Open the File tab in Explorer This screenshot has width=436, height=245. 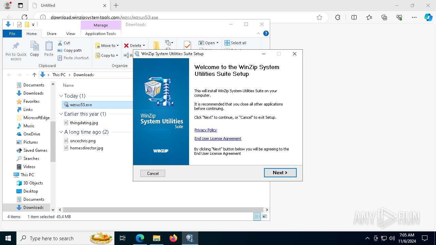pyautogui.click(x=12, y=34)
